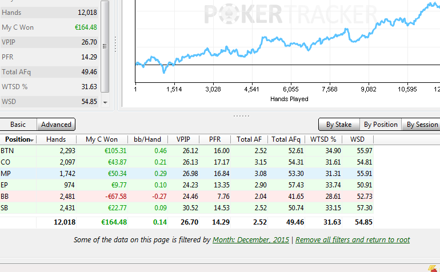The image size is (440, 272).
Task: Sort by the My C Won column header
Action: [102, 139]
